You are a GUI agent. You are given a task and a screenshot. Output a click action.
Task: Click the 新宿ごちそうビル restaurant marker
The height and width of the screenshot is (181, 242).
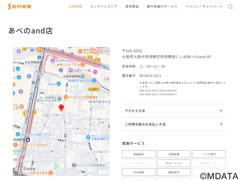click(83, 64)
